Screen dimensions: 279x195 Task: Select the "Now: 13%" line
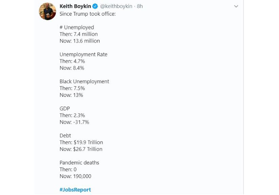(71, 95)
